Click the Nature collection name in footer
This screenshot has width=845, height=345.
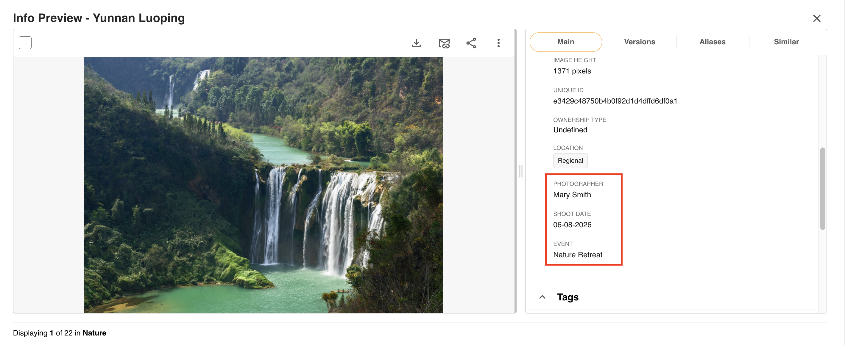94,333
